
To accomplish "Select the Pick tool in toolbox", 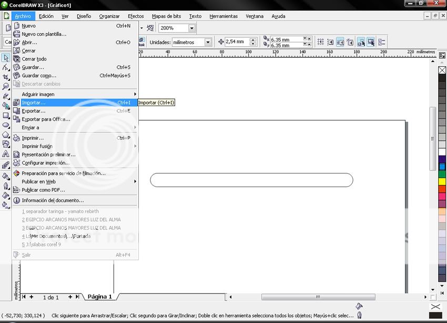I will click(x=6, y=58).
